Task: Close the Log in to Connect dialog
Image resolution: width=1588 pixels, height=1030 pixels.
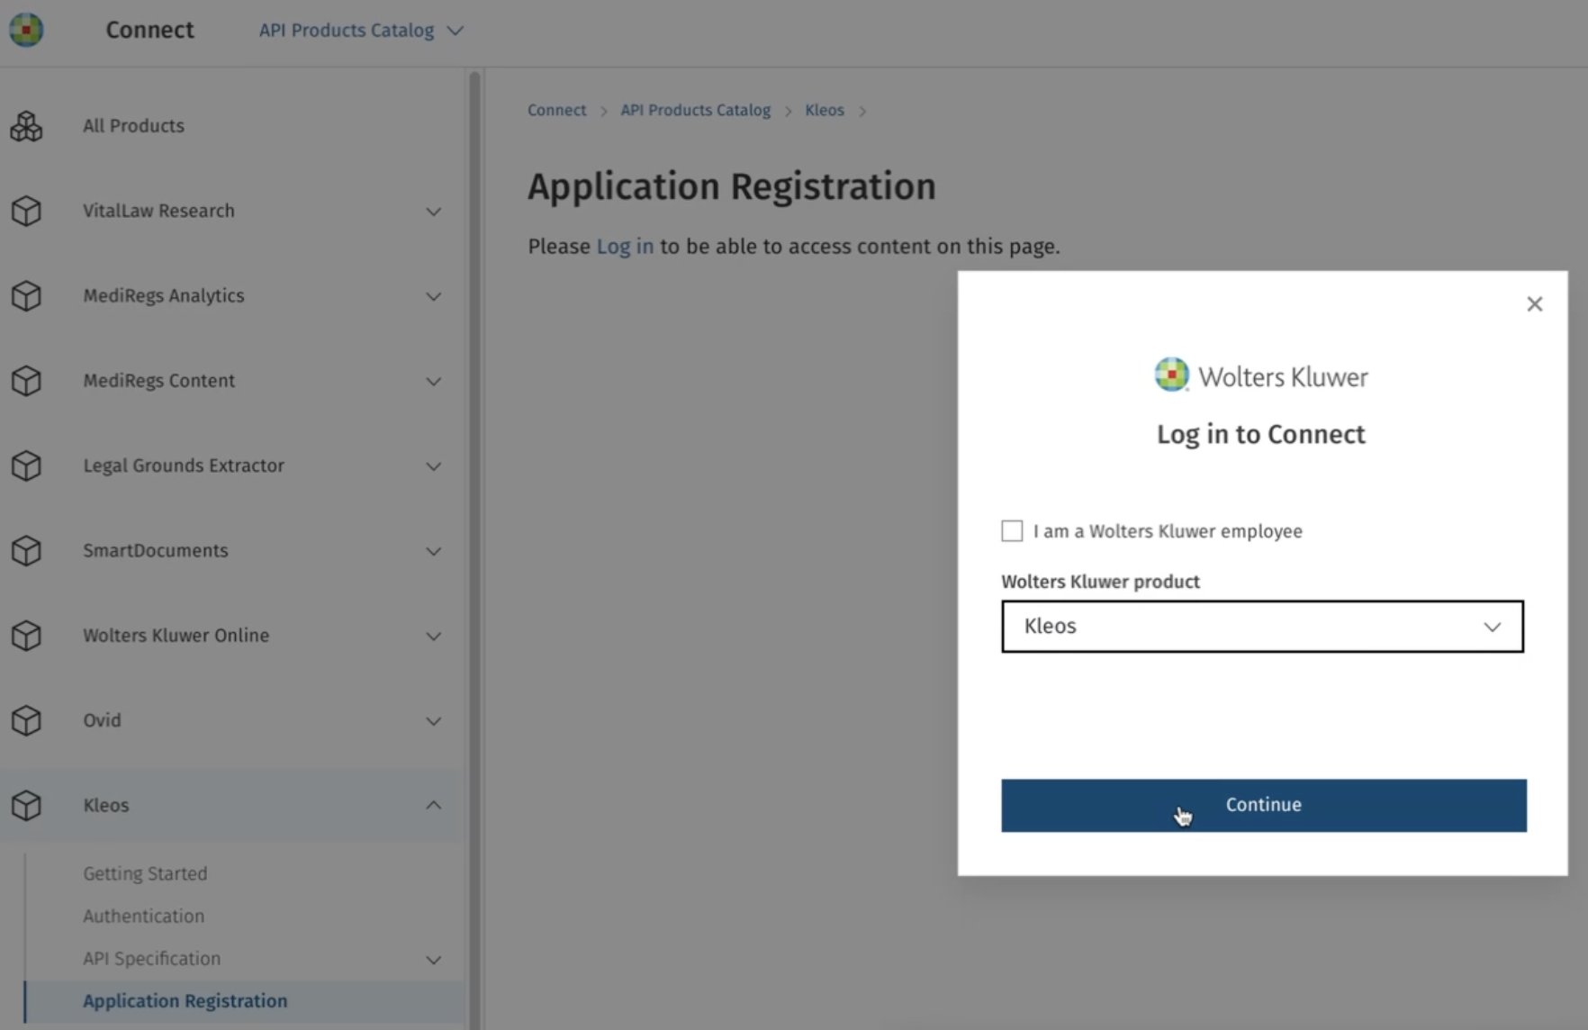Action: 1535,304
